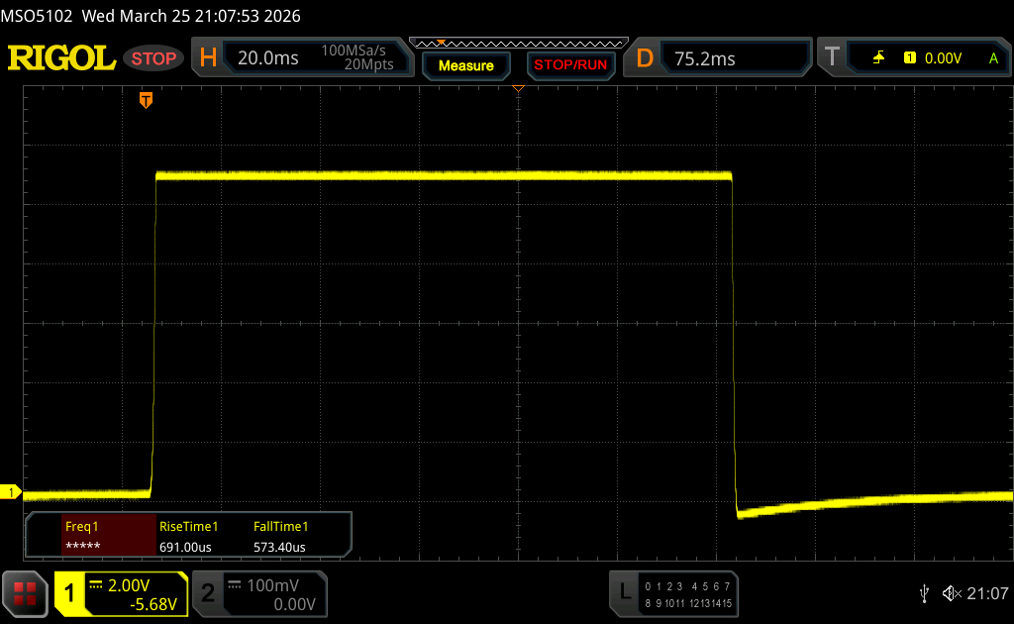Viewport: 1014px width, 624px height.
Task: Enable channel 2 with 100mV scale
Action: [259, 593]
